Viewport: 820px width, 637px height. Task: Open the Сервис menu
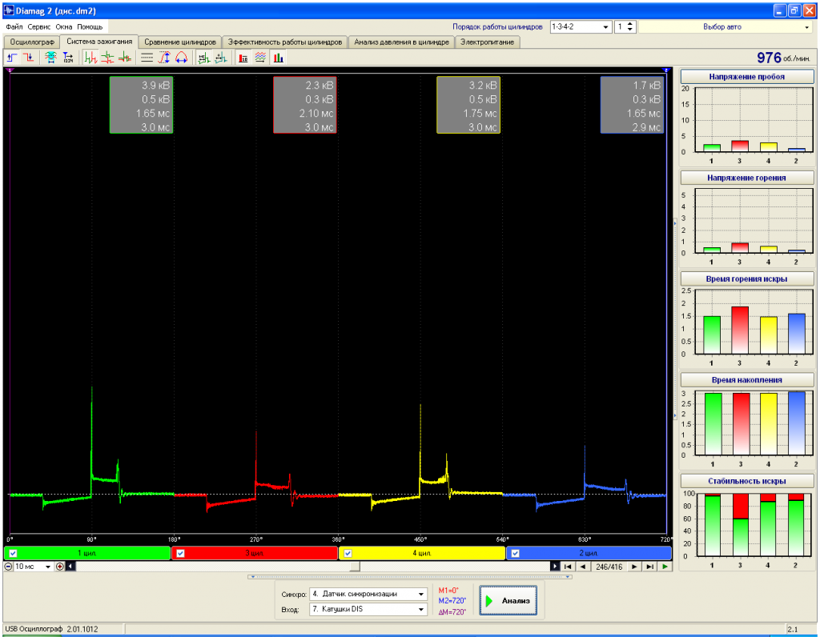[39, 26]
